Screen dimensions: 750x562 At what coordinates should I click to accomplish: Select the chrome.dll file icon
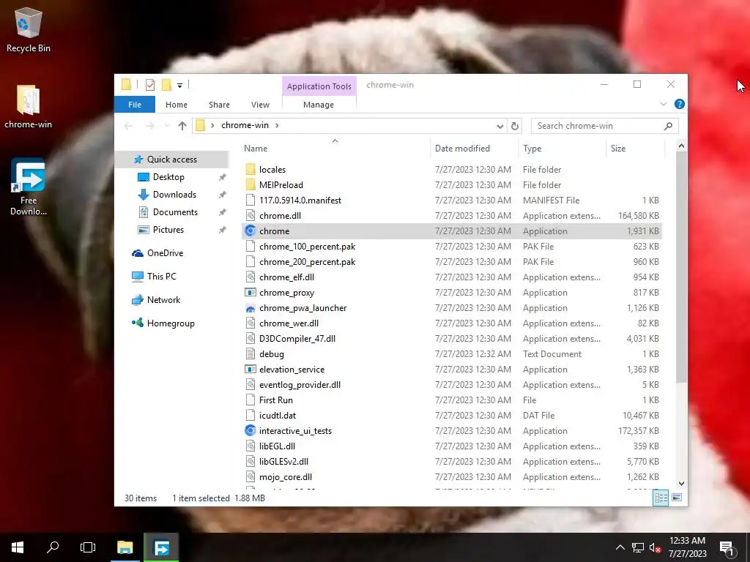coord(250,216)
